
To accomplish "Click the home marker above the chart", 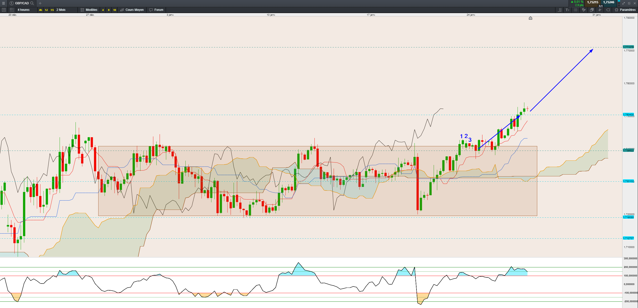I will pyautogui.click(x=530, y=18).
